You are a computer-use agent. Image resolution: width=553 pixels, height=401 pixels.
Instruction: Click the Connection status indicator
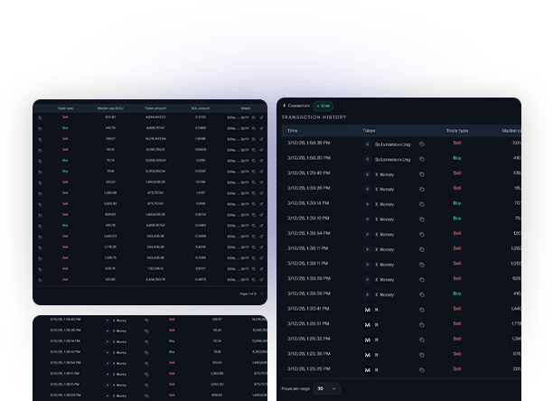(296, 106)
